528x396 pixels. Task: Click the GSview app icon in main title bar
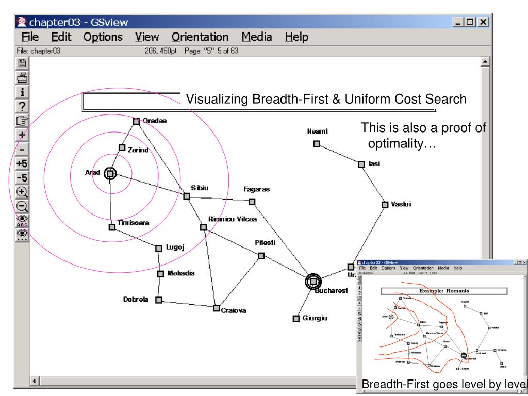pyautogui.click(x=22, y=22)
